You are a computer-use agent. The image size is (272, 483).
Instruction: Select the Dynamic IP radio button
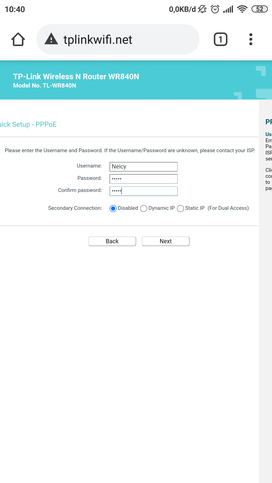coord(144,209)
